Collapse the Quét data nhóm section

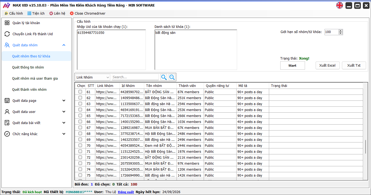[64, 45]
